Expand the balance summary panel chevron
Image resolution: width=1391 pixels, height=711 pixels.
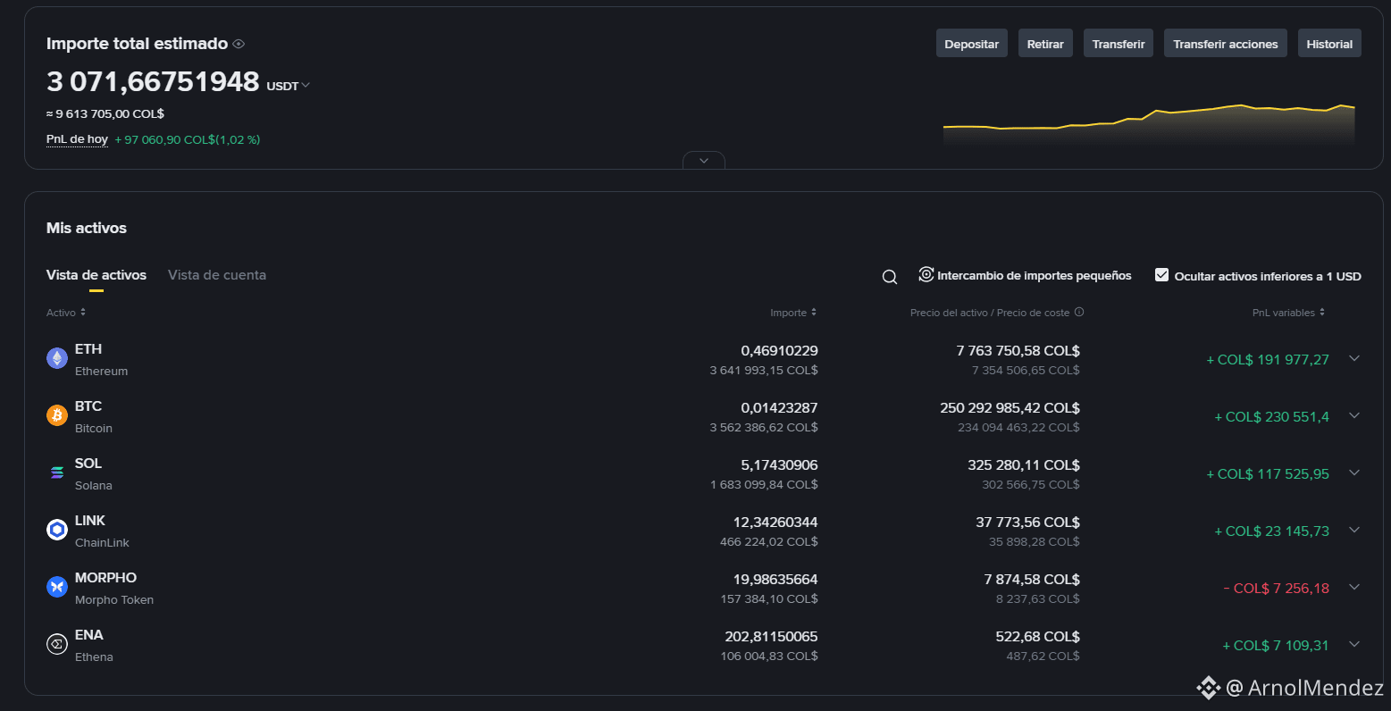tap(704, 161)
